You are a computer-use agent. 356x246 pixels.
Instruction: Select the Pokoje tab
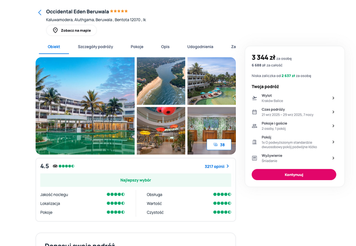click(137, 47)
